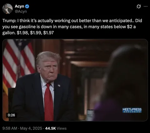Click the flag lapel pin on the suit
The width and height of the screenshot is (150, 133).
[x=59, y=85]
